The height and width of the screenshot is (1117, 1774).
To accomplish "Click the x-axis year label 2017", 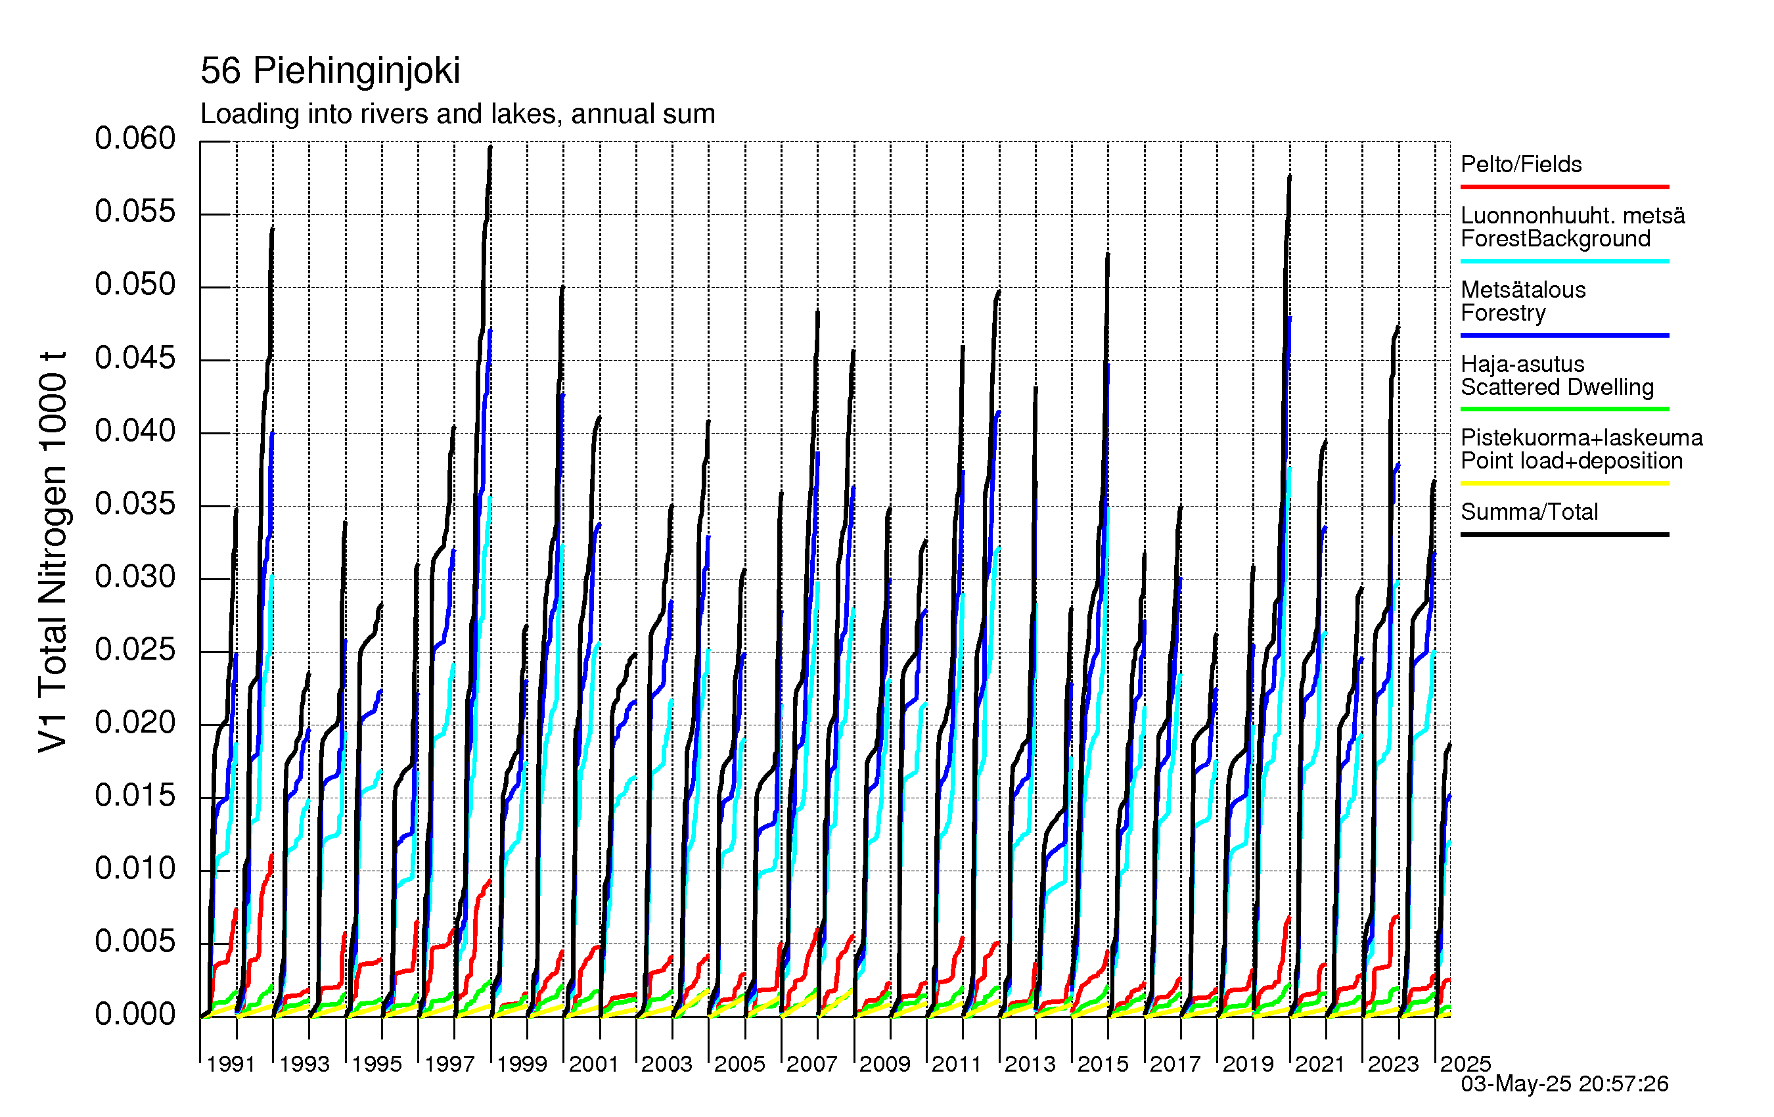I will [1175, 1064].
